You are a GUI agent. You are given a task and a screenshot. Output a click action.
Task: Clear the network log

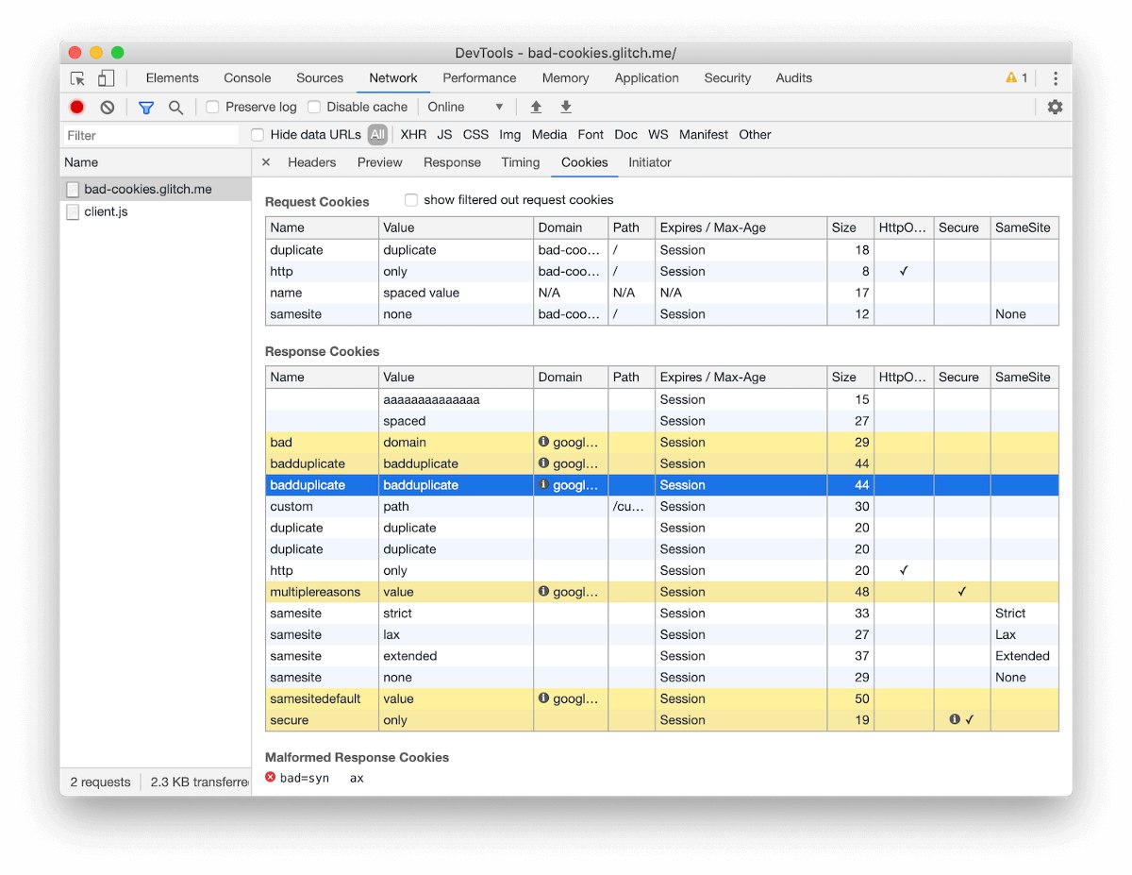[108, 108]
